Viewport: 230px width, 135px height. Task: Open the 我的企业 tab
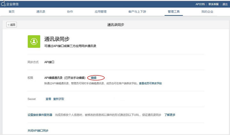(x=207, y=12)
